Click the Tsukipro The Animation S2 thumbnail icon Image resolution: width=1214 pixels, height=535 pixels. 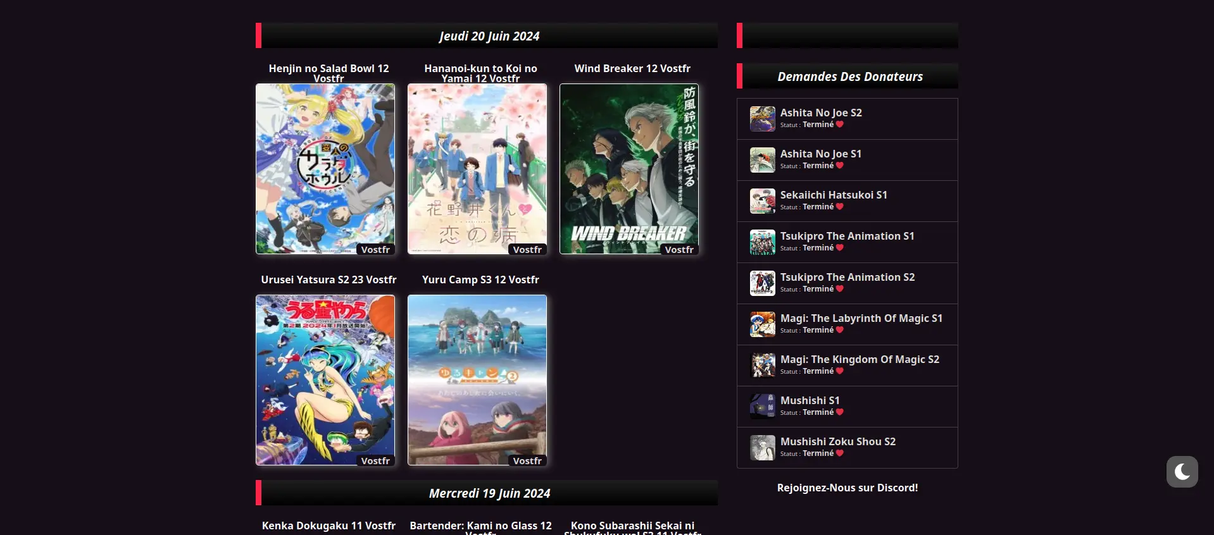point(762,283)
